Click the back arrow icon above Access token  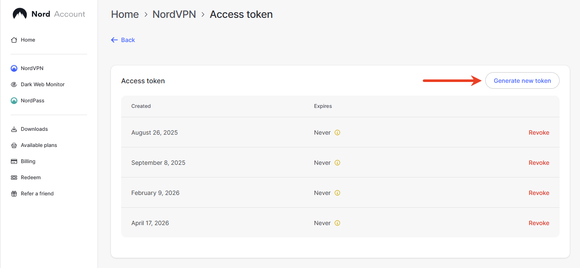tap(114, 39)
